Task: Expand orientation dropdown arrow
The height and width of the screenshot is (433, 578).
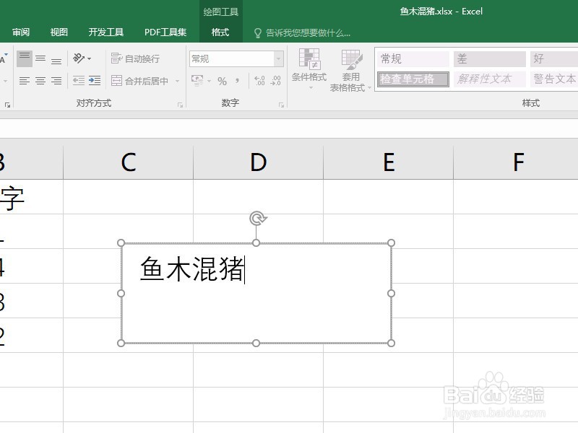Action: pos(90,58)
